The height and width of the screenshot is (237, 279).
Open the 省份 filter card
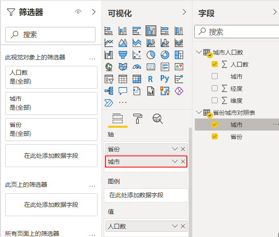click(x=51, y=129)
